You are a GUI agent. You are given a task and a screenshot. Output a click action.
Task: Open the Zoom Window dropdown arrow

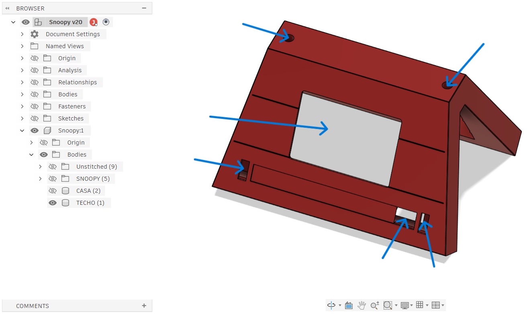click(x=396, y=306)
